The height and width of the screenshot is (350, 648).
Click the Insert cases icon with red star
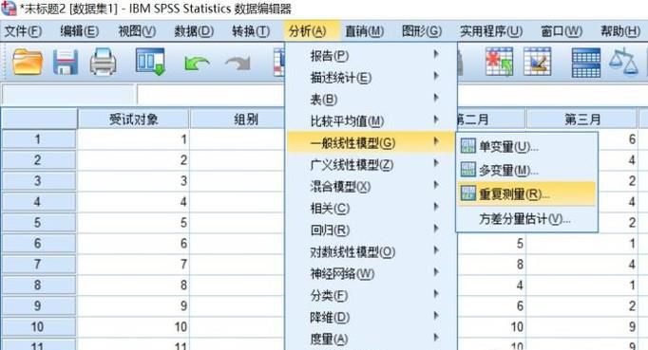click(499, 62)
